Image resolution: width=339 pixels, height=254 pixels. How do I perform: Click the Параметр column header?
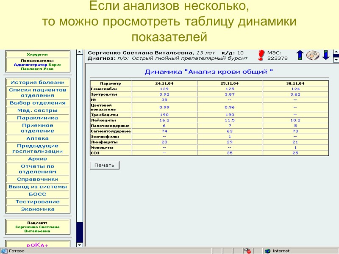pos(111,83)
